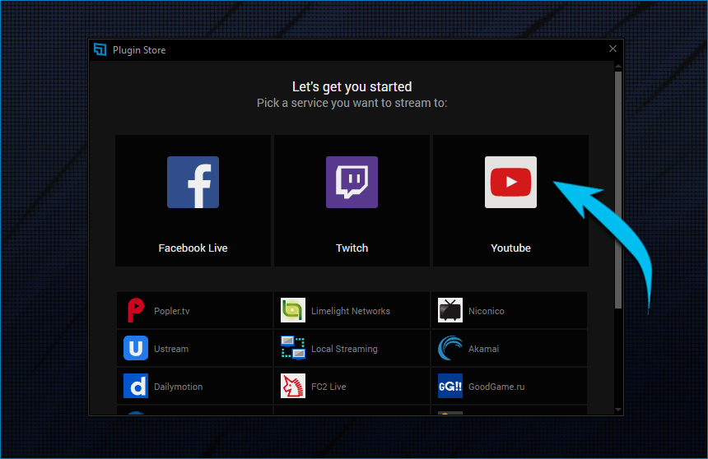Select the FC2 Live icon
This screenshot has width=708, height=459.
tap(292, 386)
